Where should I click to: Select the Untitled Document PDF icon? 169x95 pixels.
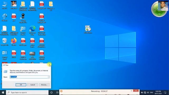click(23, 55)
